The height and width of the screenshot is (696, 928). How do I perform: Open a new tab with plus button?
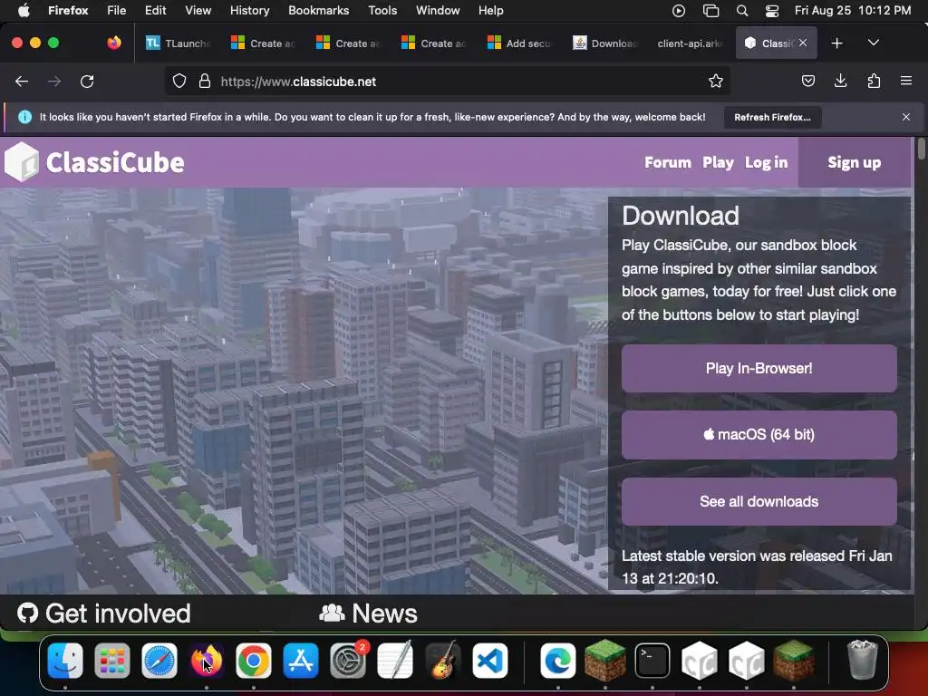click(x=836, y=43)
